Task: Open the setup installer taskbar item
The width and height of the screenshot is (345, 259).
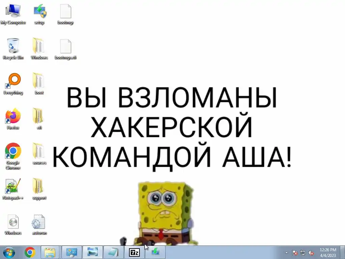Action: coord(155,252)
